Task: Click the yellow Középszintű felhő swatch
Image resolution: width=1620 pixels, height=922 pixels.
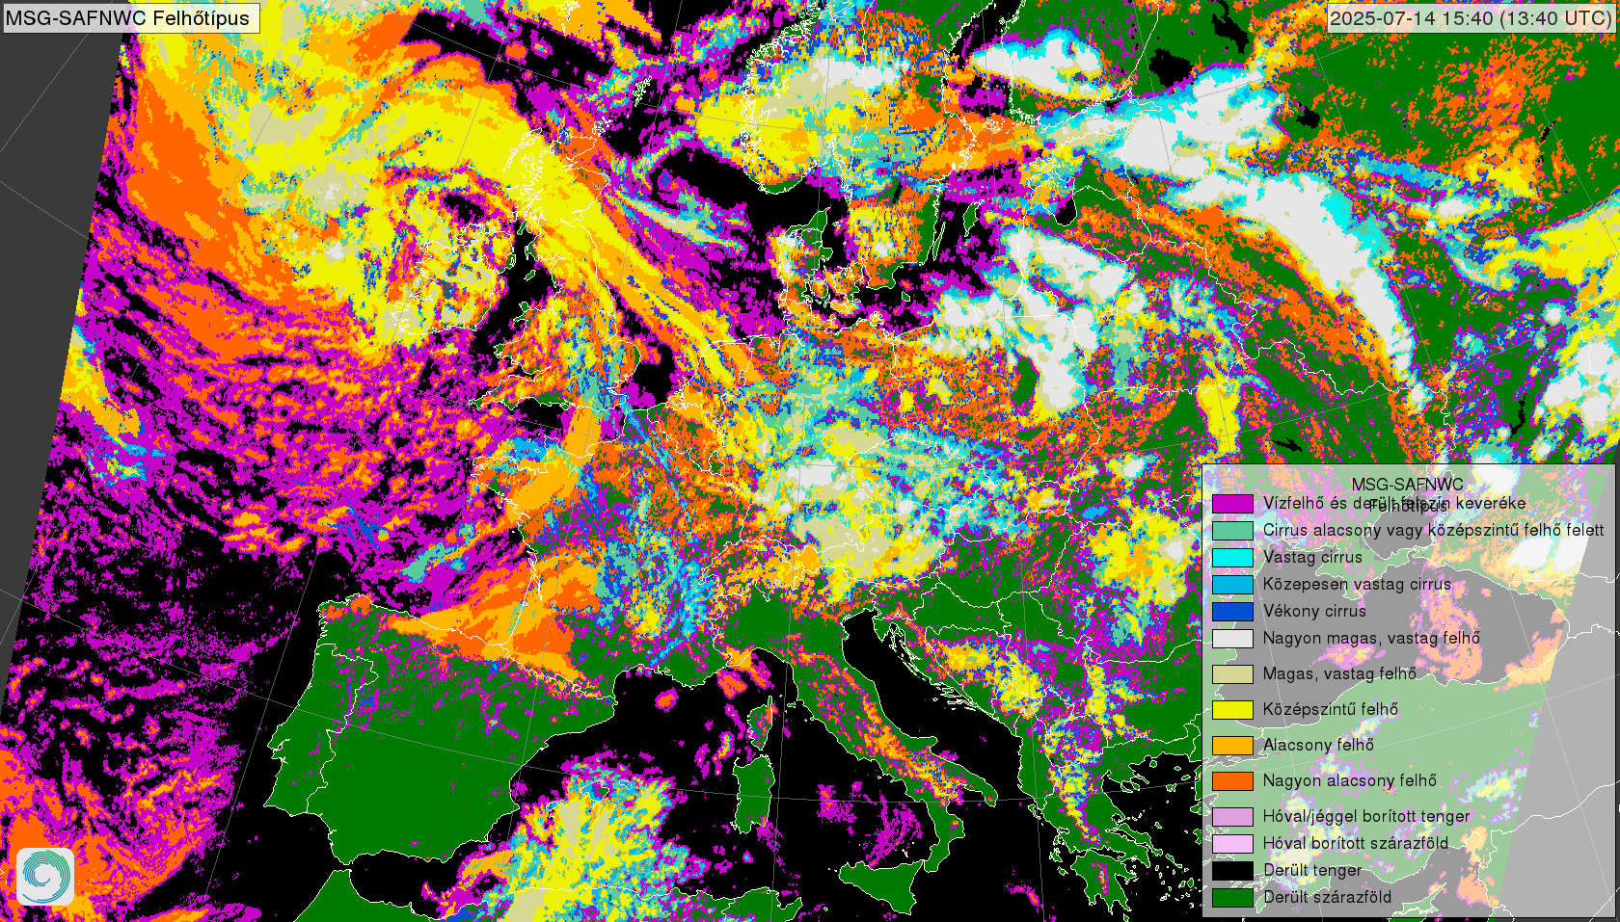Action: tap(1232, 709)
